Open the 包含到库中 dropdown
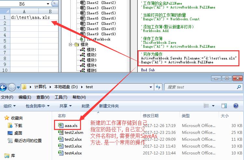Image resolution: width=244 pixels, height=160 pixels. coord(37,106)
